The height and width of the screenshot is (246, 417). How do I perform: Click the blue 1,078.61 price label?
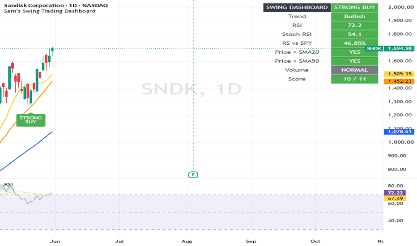coord(399,131)
